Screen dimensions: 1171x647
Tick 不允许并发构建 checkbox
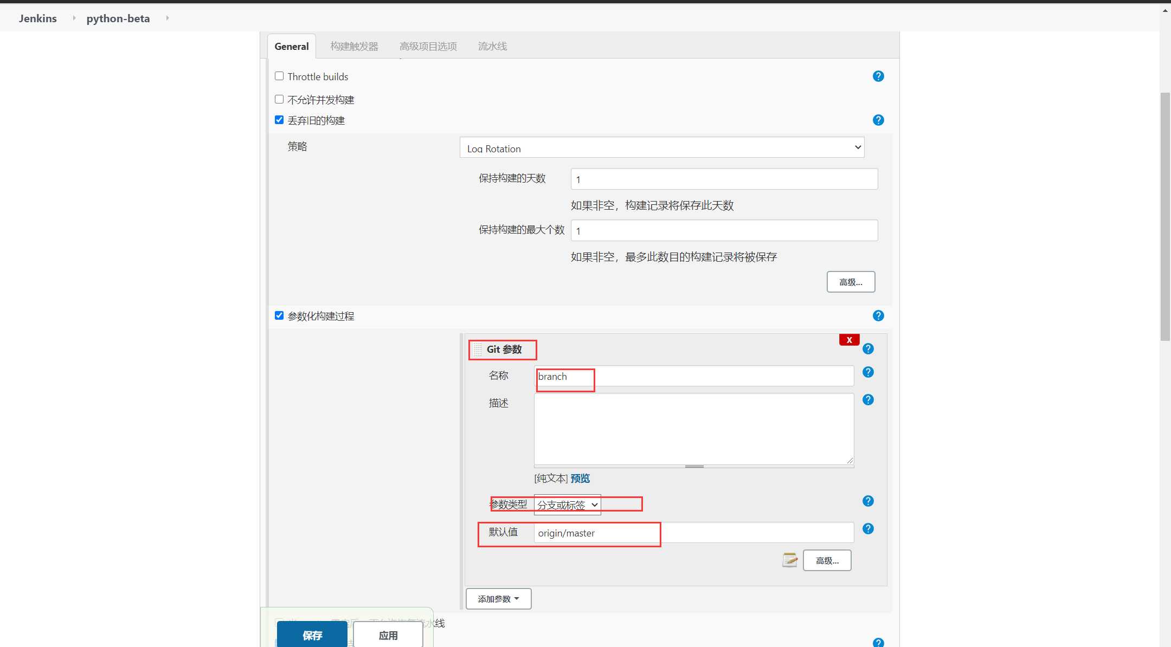pos(279,99)
